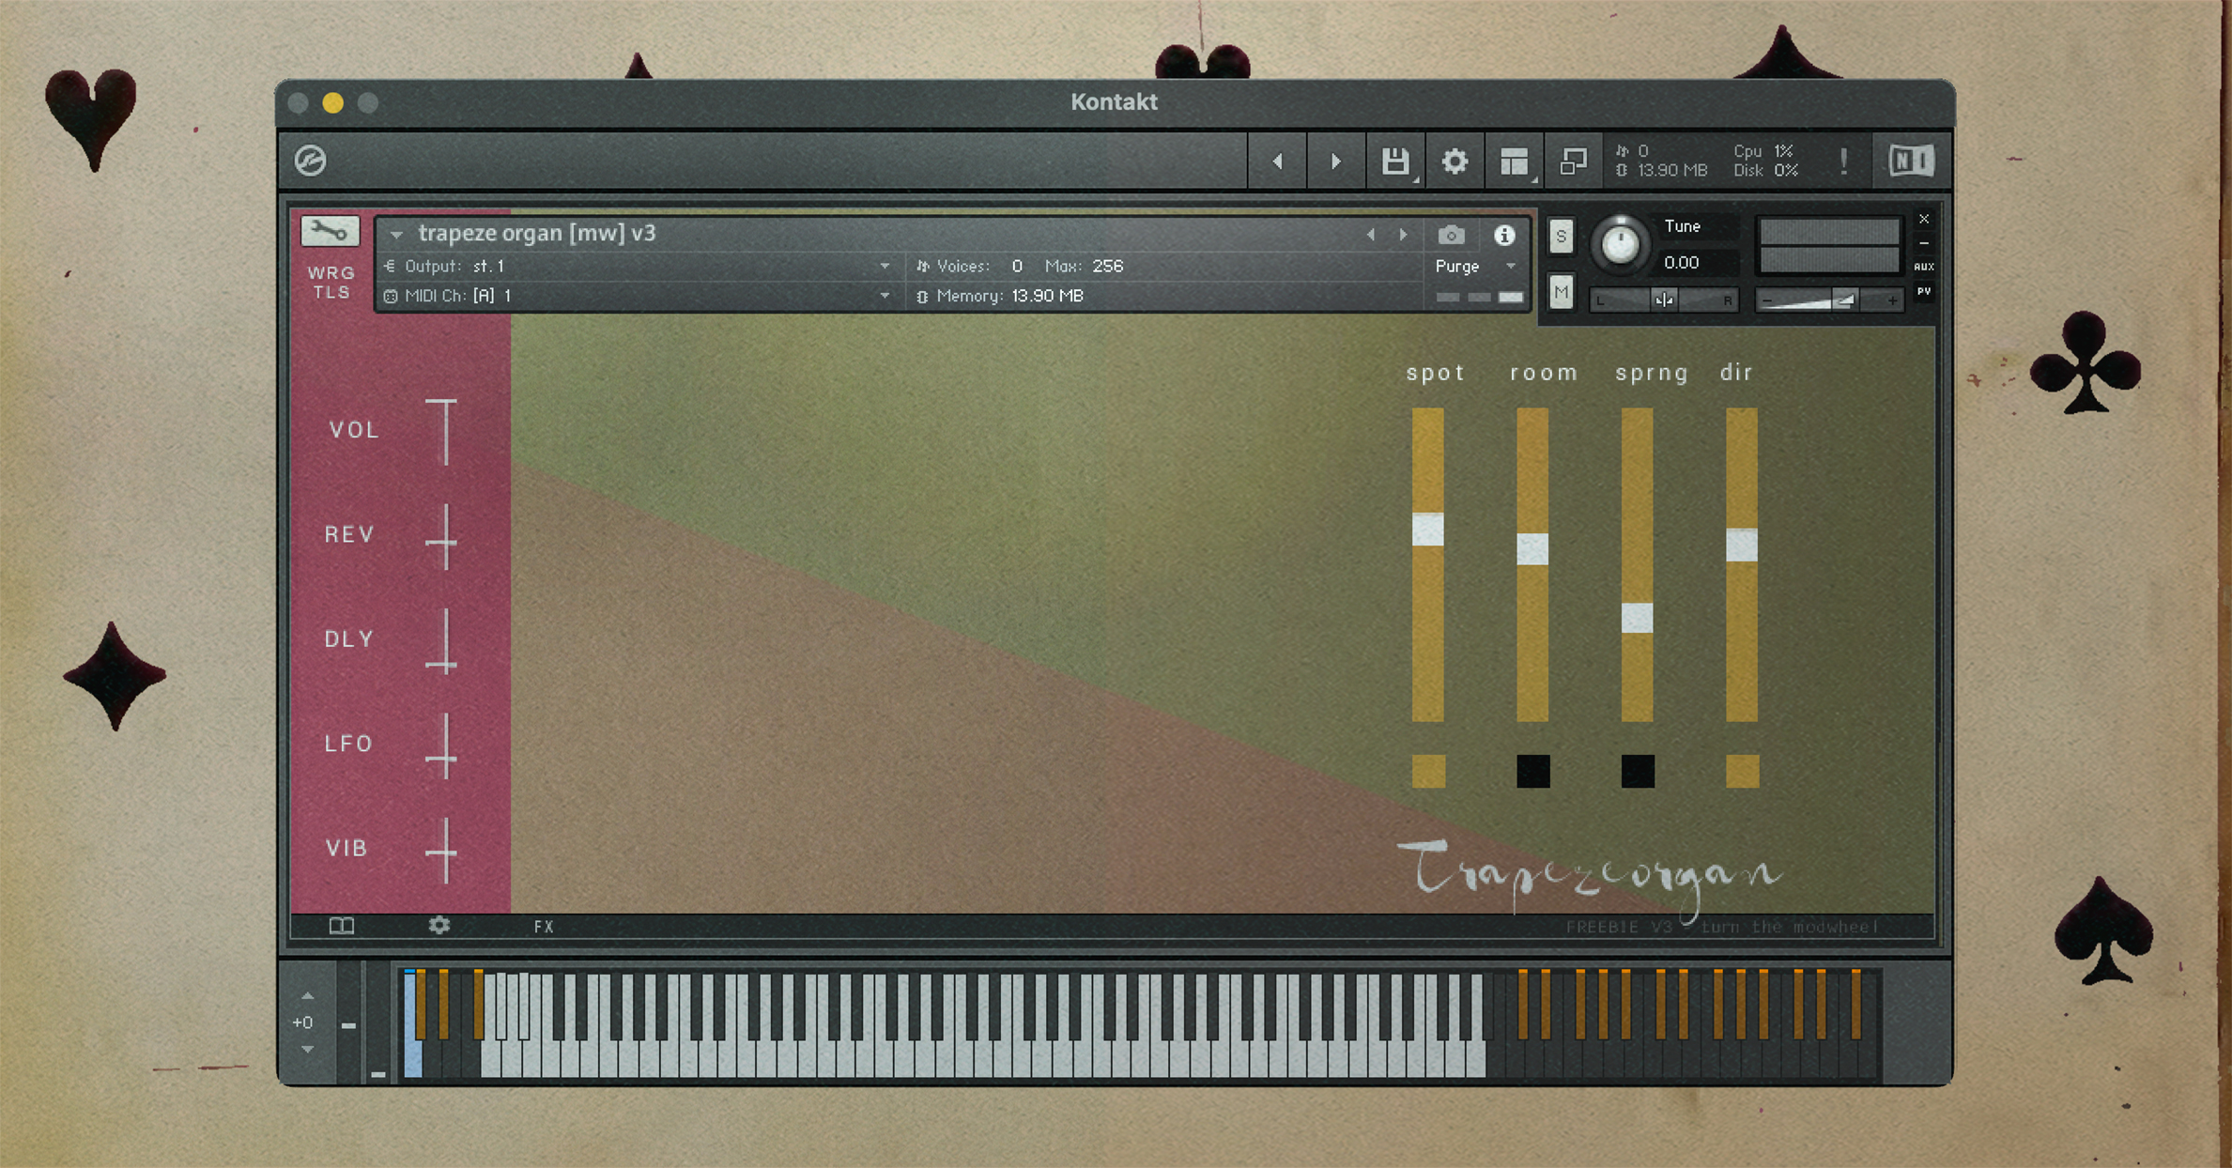Click the spot mic level fader handle
The image size is (2232, 1168).
click(1428, 530)
